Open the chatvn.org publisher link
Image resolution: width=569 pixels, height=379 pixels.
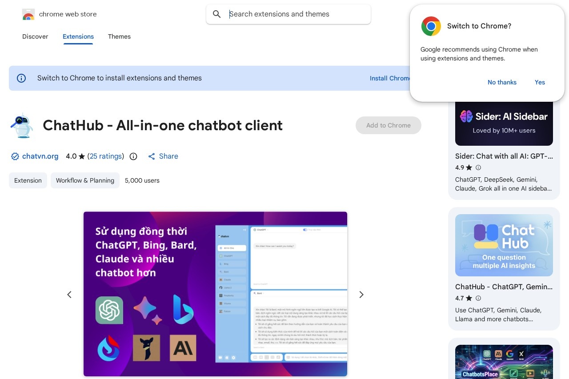[x=40, y=156]
